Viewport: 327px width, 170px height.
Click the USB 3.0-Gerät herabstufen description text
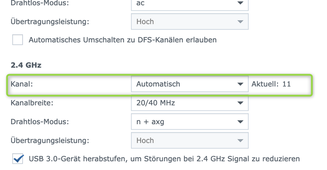(164, 159)
